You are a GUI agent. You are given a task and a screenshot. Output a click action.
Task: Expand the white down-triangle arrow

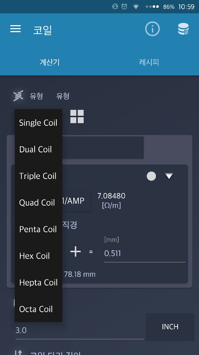point(169,176)
